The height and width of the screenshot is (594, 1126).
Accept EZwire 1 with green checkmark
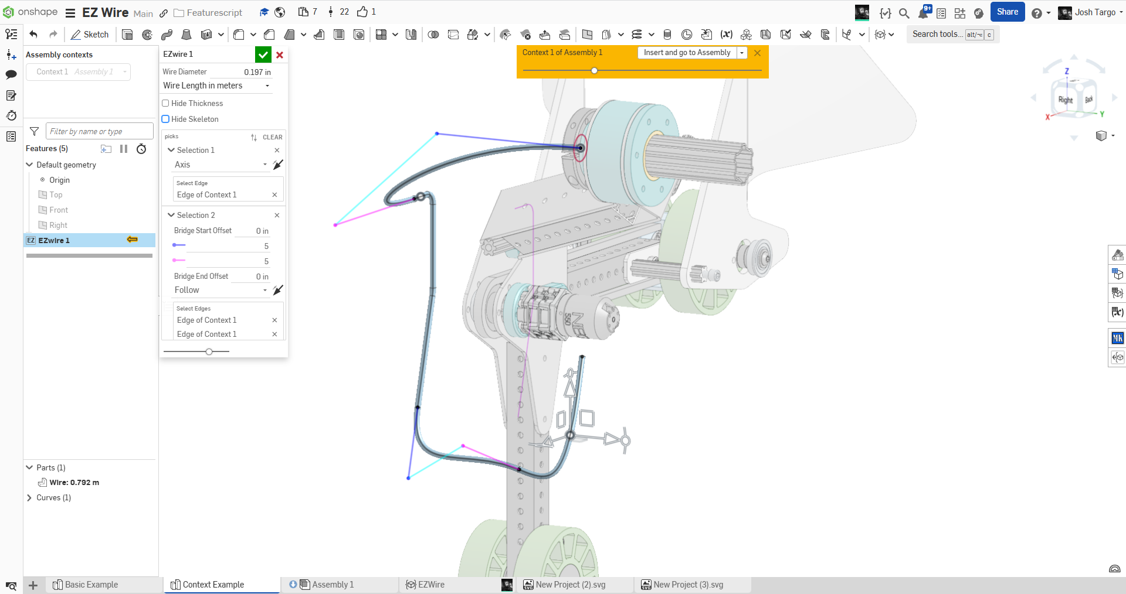pyautogui.click(x=263, y=54)
